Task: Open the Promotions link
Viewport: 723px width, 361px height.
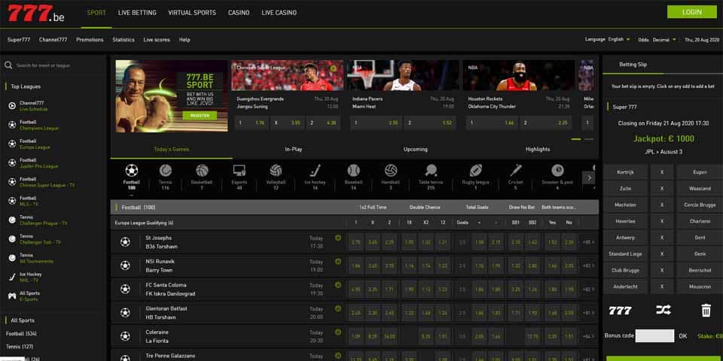Action: [x=90, y=40]
